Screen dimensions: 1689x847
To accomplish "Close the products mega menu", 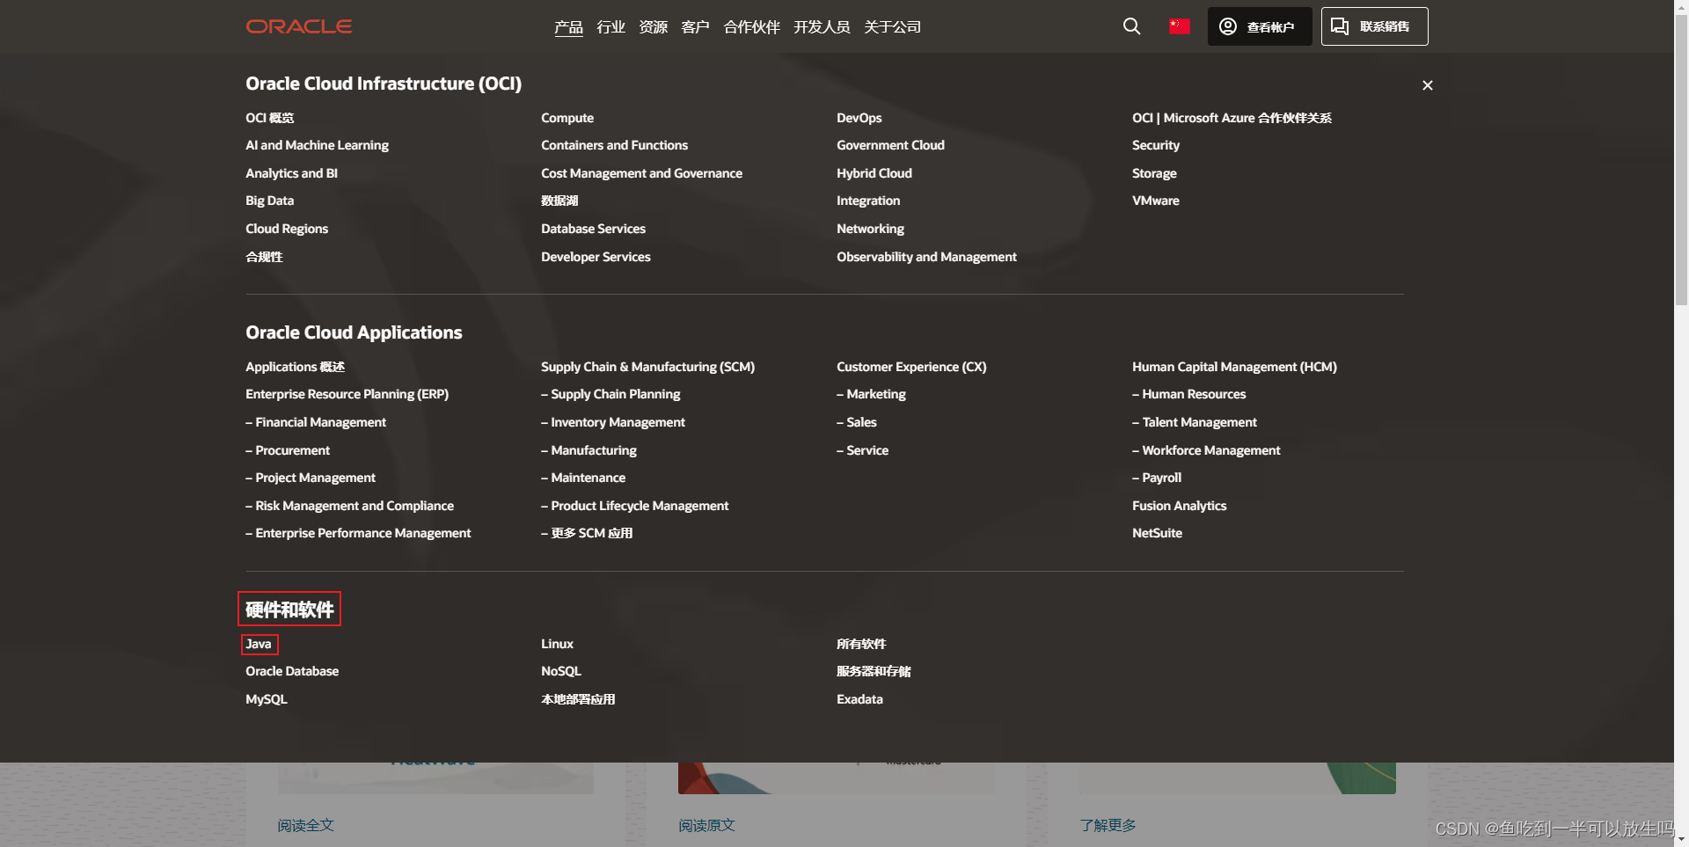I will [1427, 85].
